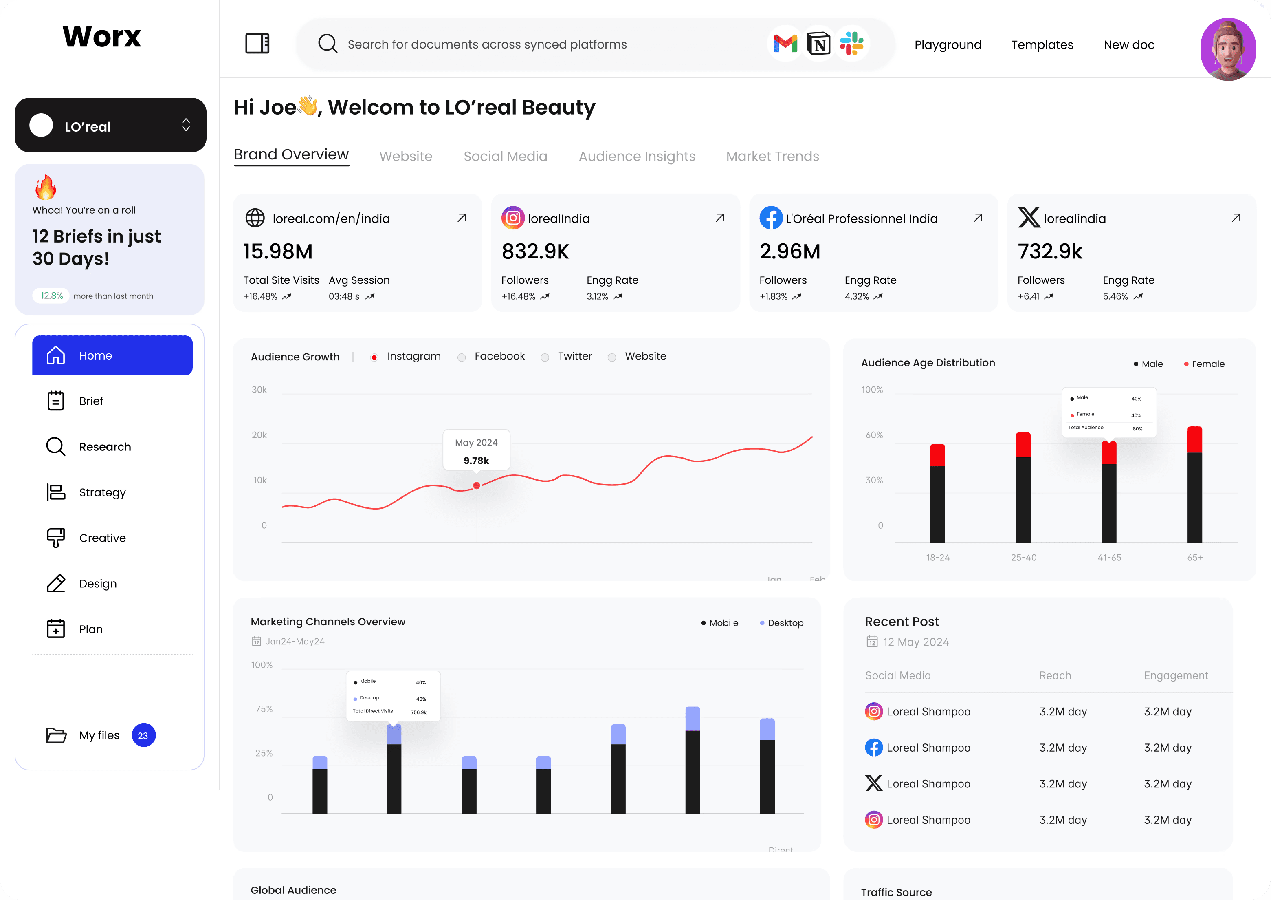Click the May 2024 data point on growth chart
The image size is (1271, 900).
[476, 485]
